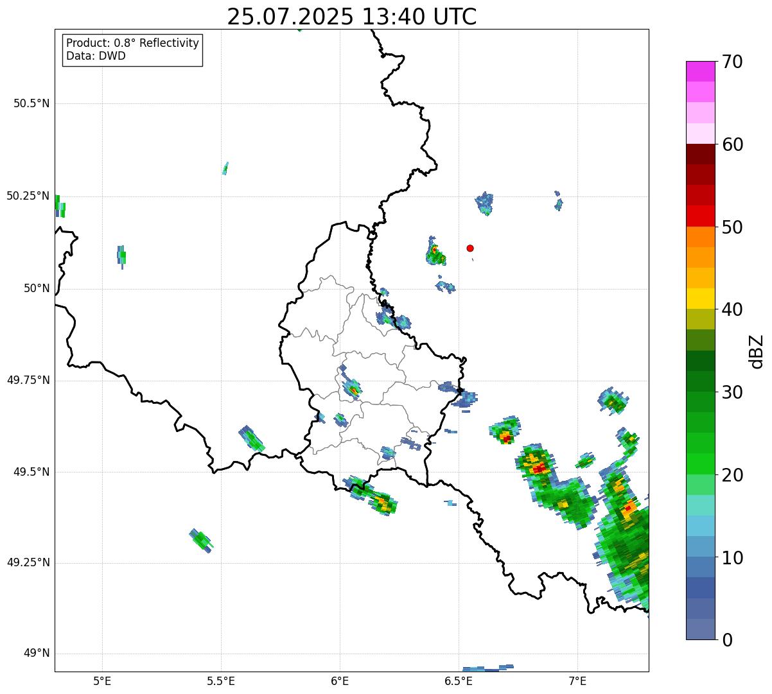
Task: Click the 50.5°N latitude label
Action: [31, 104]
